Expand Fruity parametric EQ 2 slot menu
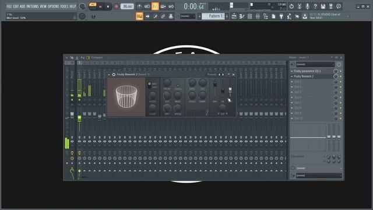The width and height of the screenshot is (373, 210). [292, 71]
